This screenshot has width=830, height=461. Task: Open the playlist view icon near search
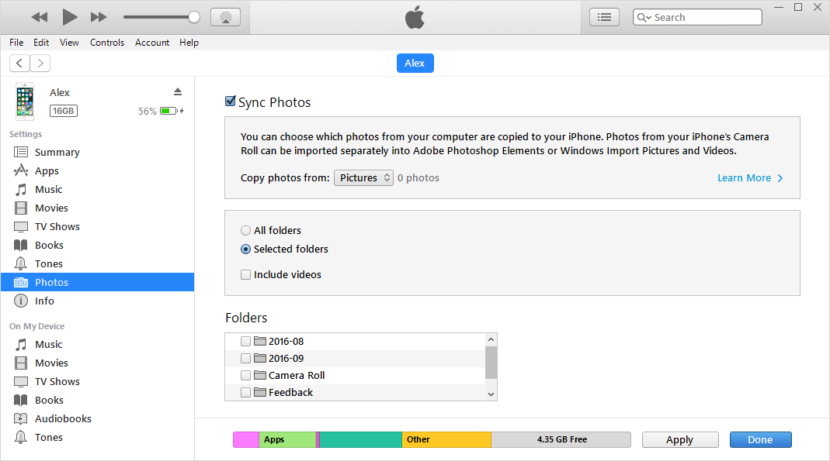click(x=604, y=16)
